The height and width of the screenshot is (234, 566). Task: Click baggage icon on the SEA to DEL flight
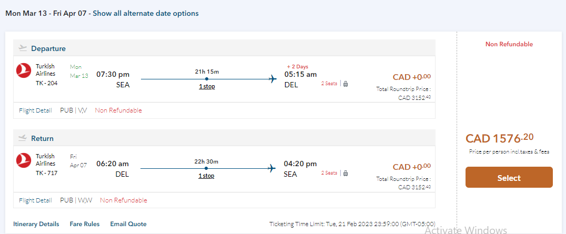[346, 83]
